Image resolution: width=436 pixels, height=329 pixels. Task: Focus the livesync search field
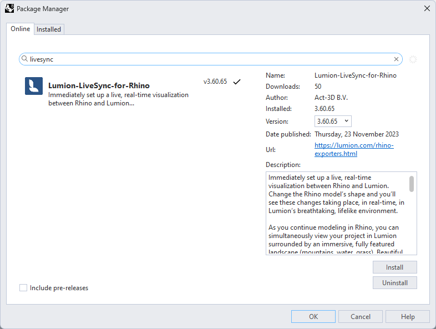pyautogui.click(x=210, y=59)
